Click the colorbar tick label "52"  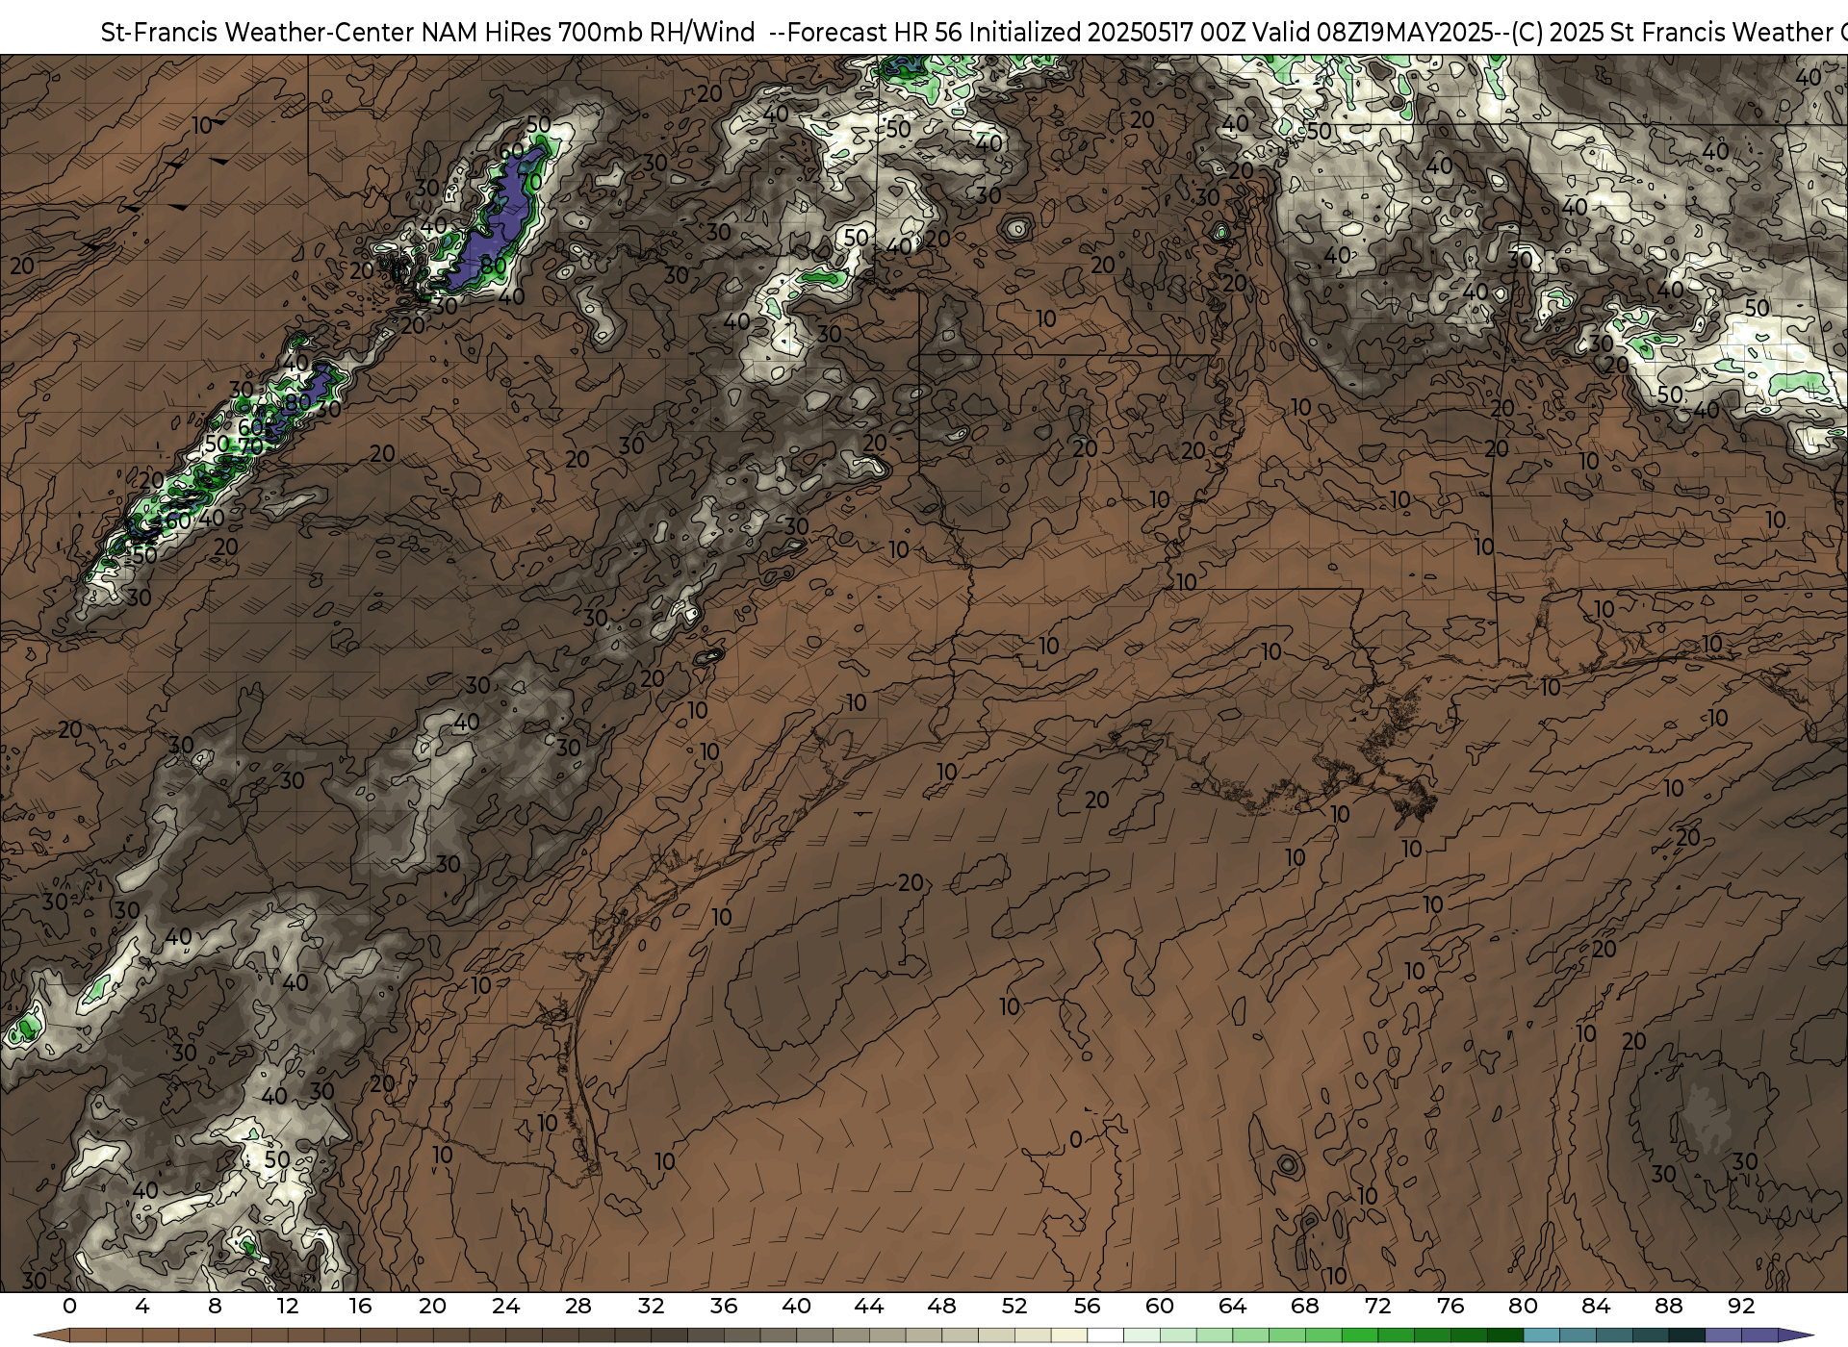[x=1014, y=1306]
